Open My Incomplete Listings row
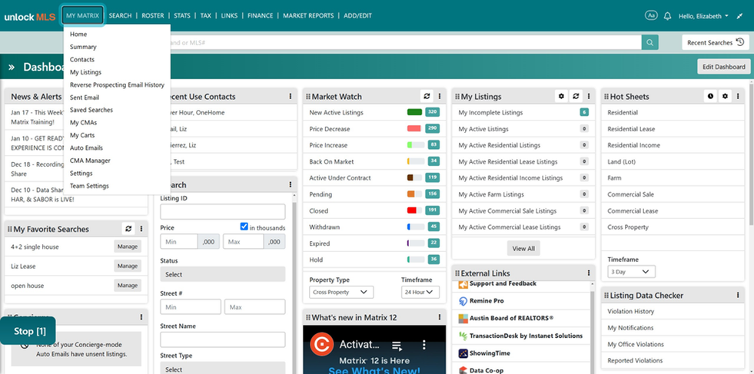 (x=523, y=112)
